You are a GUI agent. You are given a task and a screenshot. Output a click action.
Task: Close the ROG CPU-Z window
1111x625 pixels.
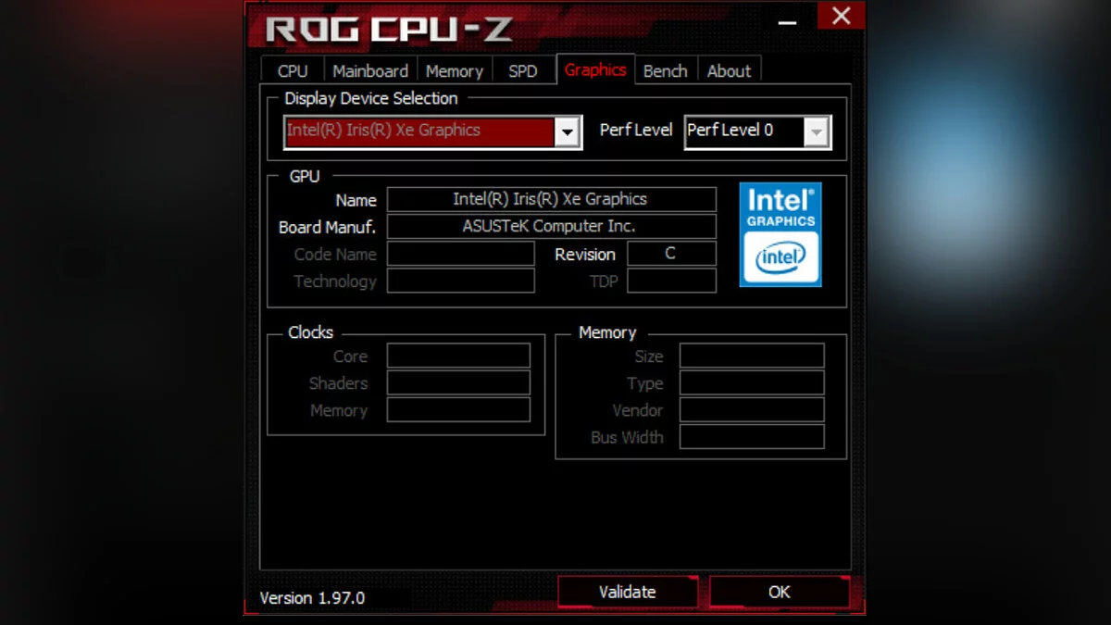841,15
